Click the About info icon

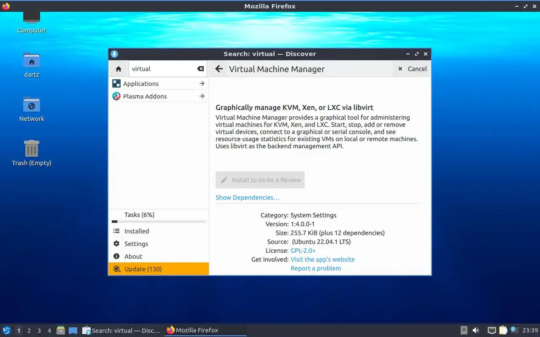116,256
